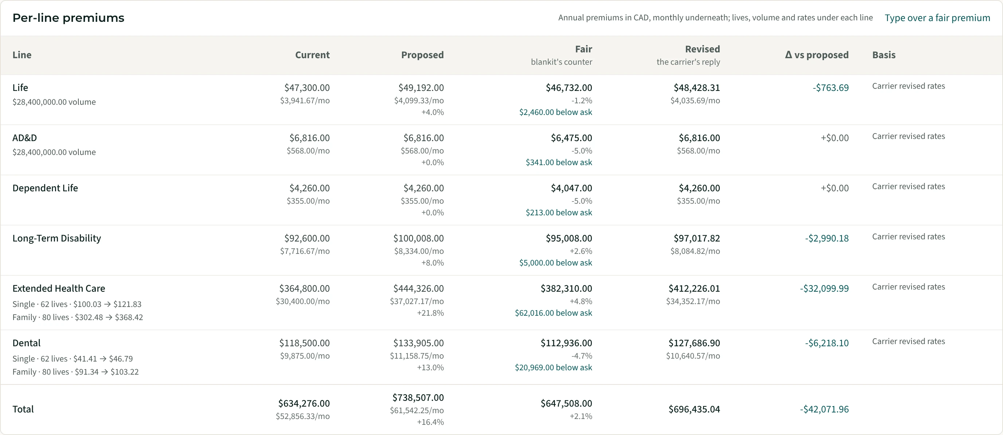Viewport: 1003px width, 435px height.
Task: Click '$20,969.00 below ask' under Dental
Action: 553,367
